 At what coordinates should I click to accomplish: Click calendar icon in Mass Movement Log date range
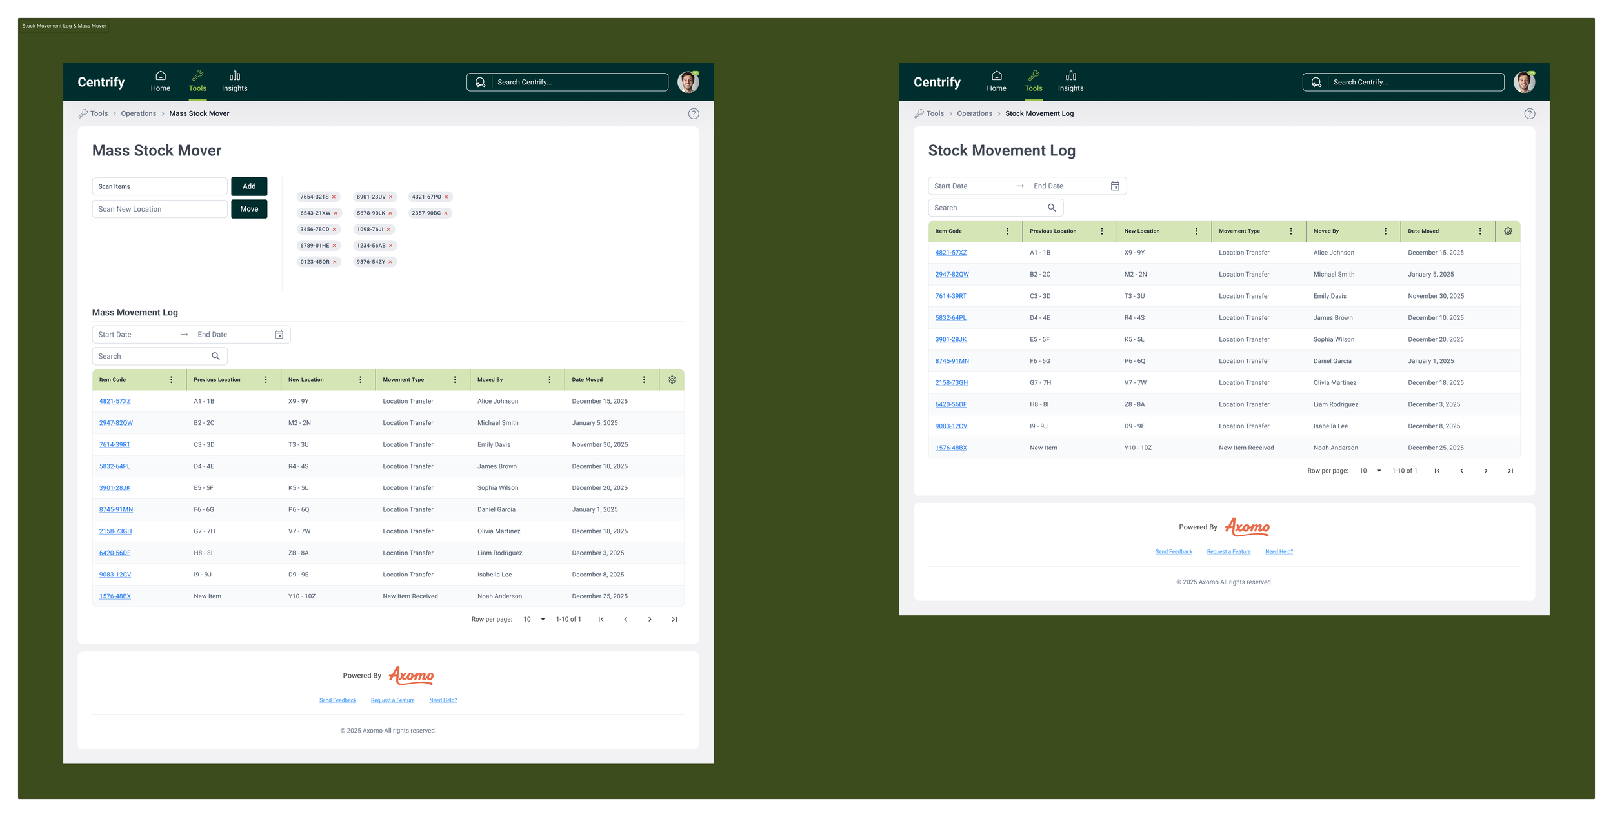279,335
